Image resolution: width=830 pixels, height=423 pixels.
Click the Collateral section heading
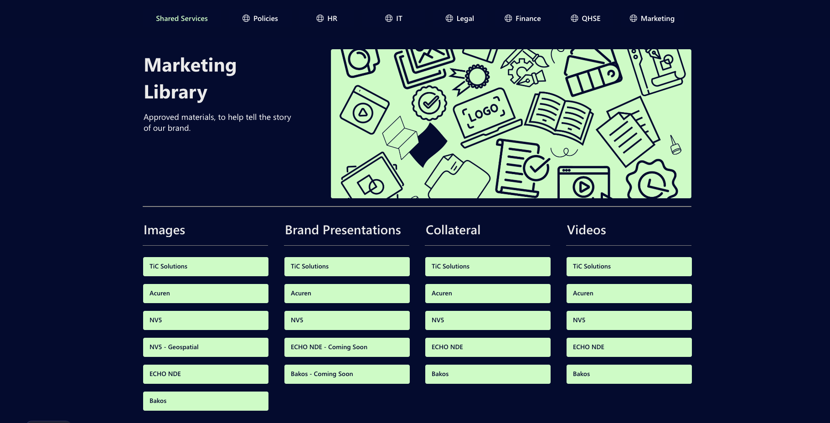pyautogui.click(x=453, y=230)
